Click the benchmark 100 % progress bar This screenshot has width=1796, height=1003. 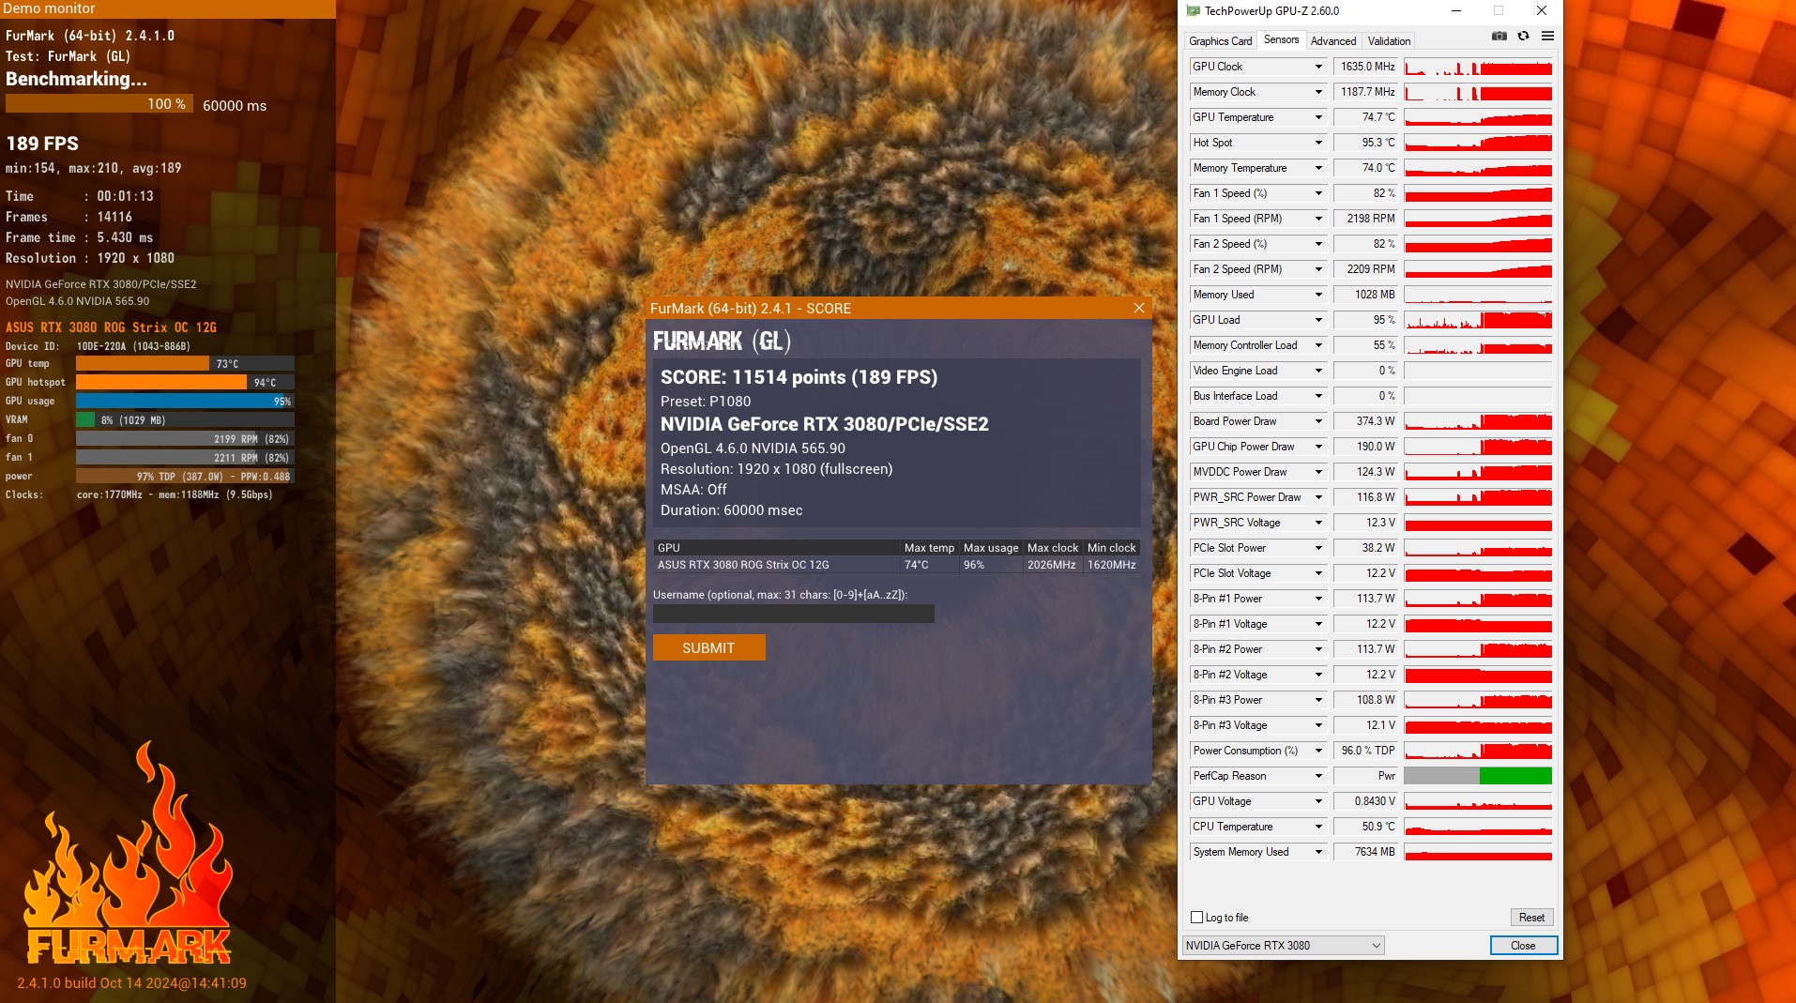pyautogui.click(x=99, y=103)
